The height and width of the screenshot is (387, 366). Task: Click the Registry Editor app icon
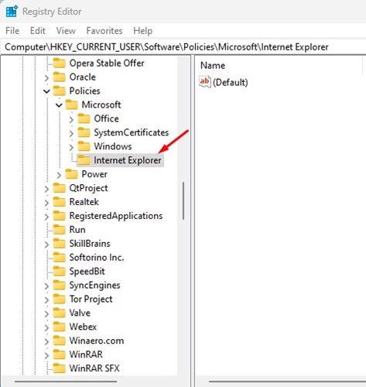(12, 12)
